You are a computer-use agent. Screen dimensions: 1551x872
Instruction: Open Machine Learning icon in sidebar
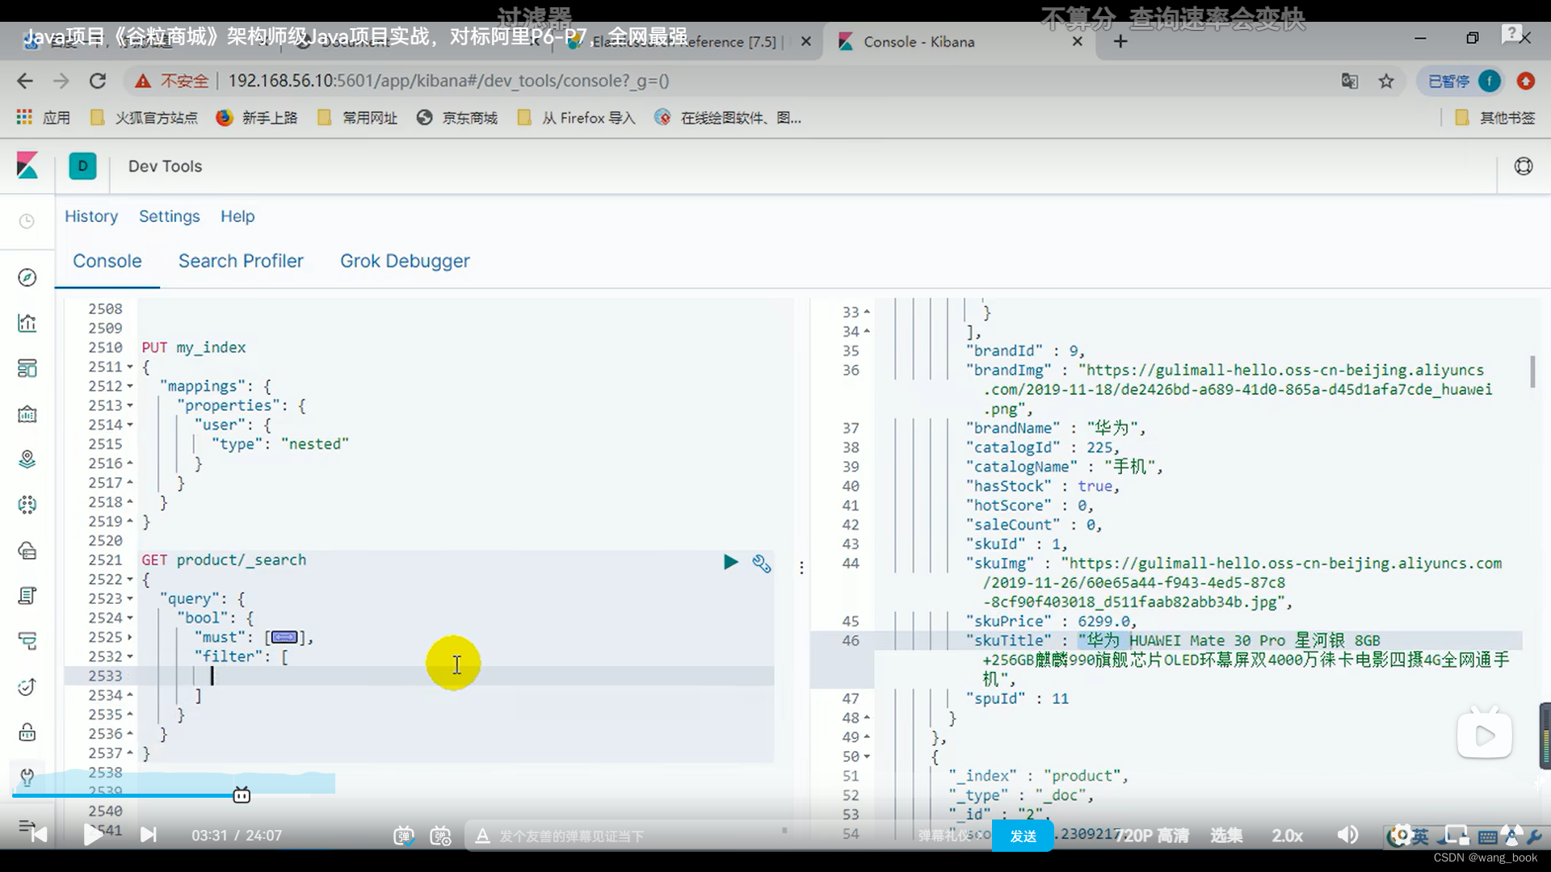tap(27, 505)
